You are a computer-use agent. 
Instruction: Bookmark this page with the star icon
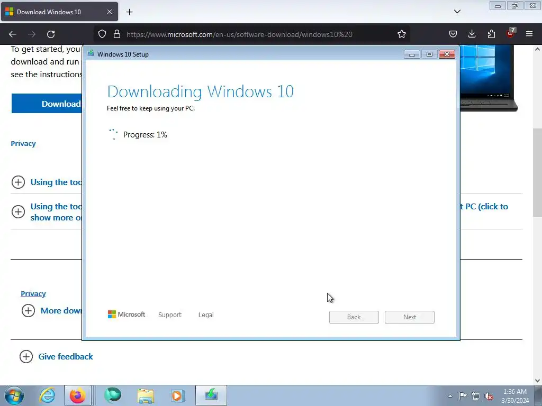point(401,34)
